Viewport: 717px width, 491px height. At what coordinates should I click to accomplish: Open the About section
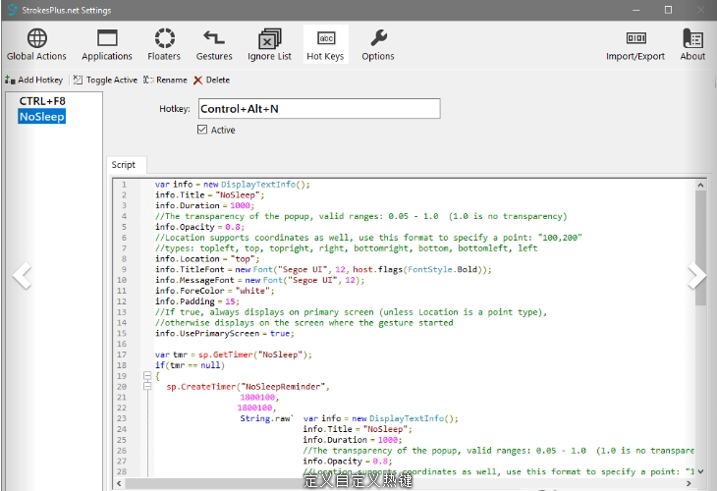(x=692, y=44)
